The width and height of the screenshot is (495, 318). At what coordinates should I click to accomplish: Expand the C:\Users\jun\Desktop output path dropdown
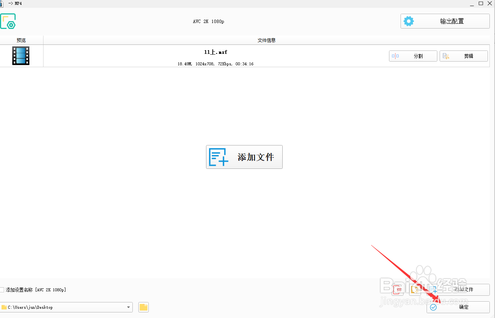[129, 307]
